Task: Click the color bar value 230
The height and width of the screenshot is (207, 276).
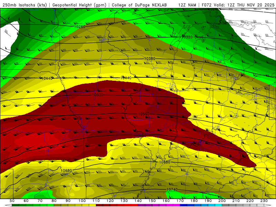Action: pyautogui.click(x=264, y=201)
